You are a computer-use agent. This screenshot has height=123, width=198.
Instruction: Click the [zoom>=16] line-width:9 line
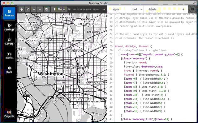(144, 111)
